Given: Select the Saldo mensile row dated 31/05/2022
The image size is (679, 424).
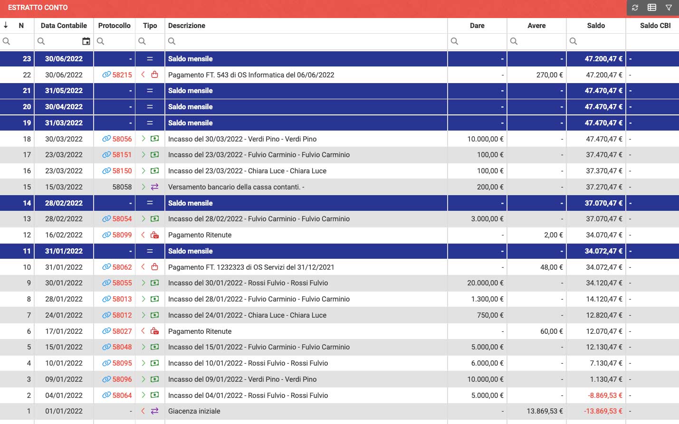Looking at the screenshot, I should (339, 91).
